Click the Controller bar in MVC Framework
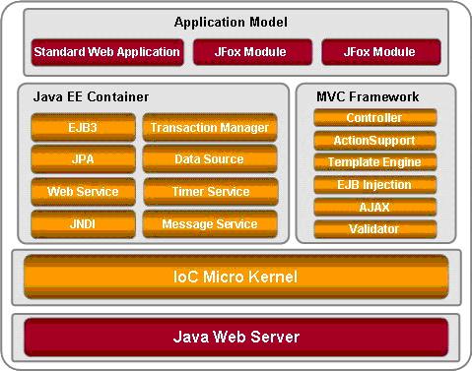The width and height of the screenshot is (472, 371). 375,118
